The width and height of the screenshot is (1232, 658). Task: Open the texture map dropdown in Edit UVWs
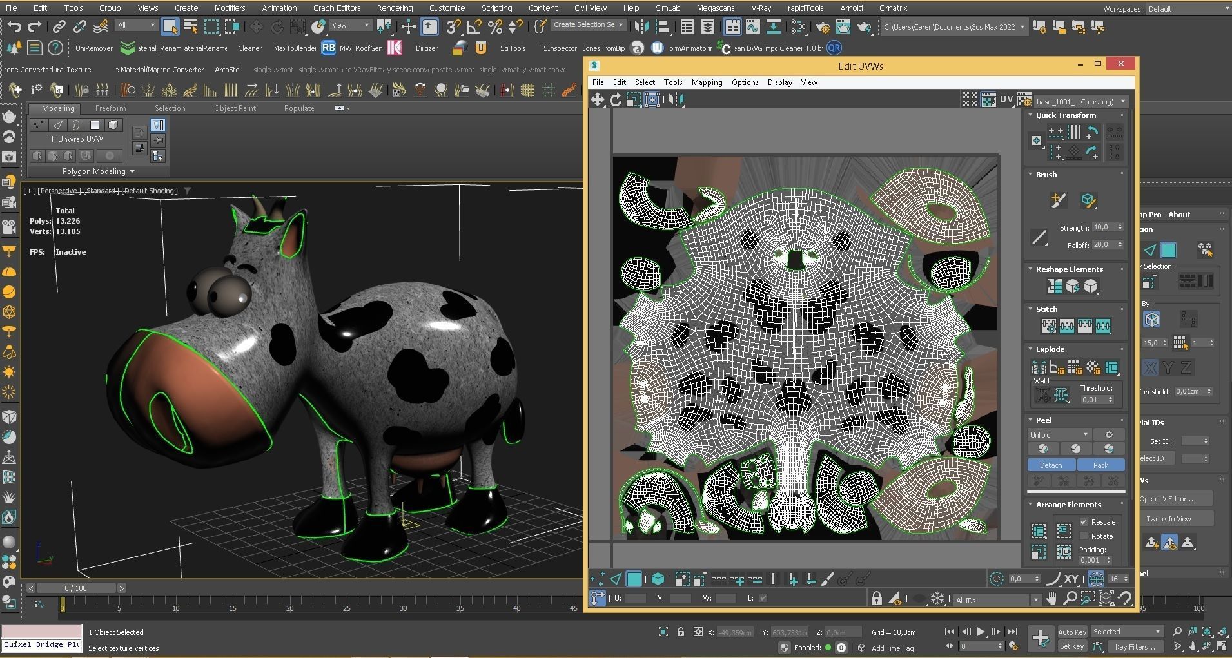(1081, 101)
